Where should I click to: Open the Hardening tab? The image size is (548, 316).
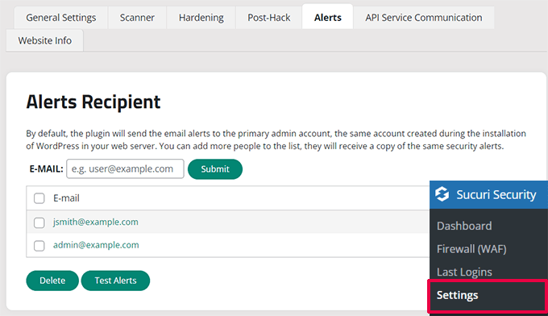click(x=201, y=18)
